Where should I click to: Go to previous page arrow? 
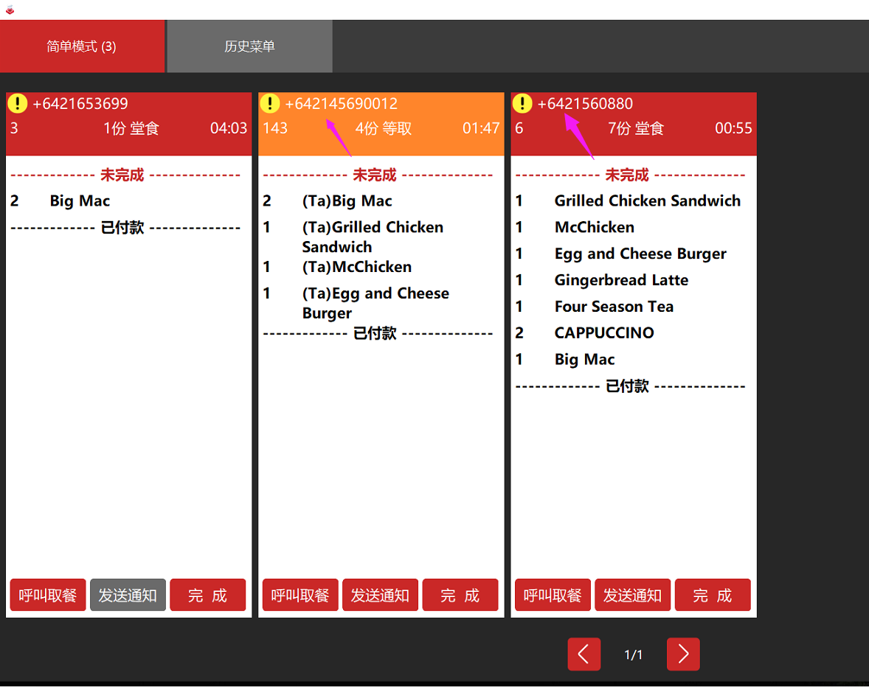pyautogui.click(x=584, y=655)
